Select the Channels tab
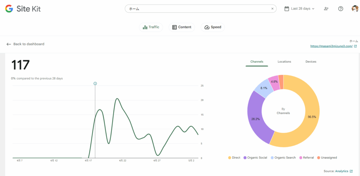360x176 pixels. click(257, 62)
